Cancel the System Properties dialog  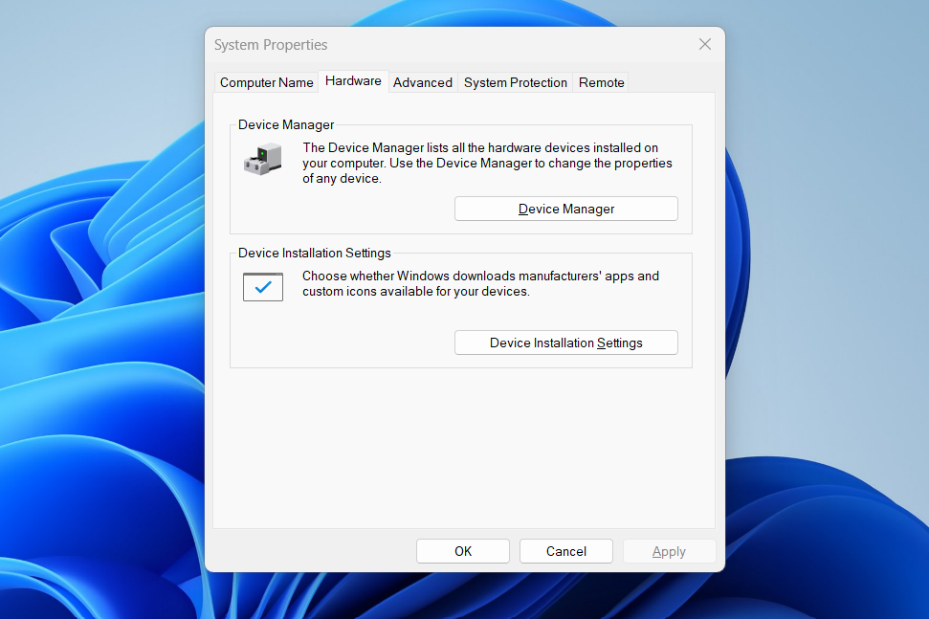[565, 551]
